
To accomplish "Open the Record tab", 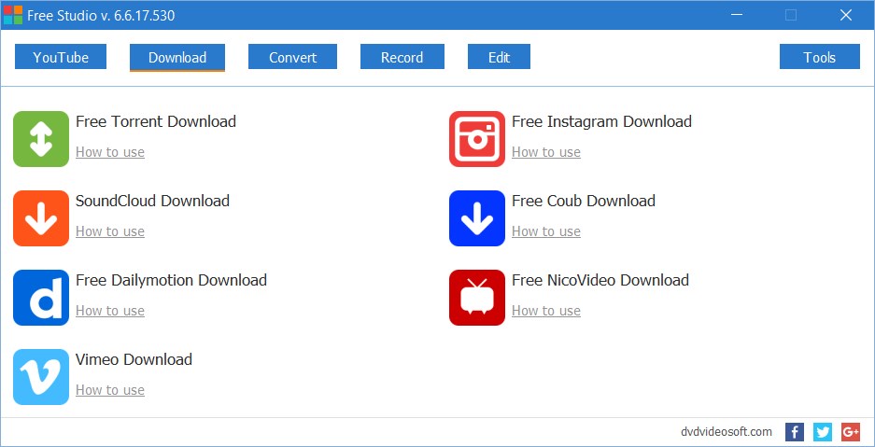I will point(402,57).
